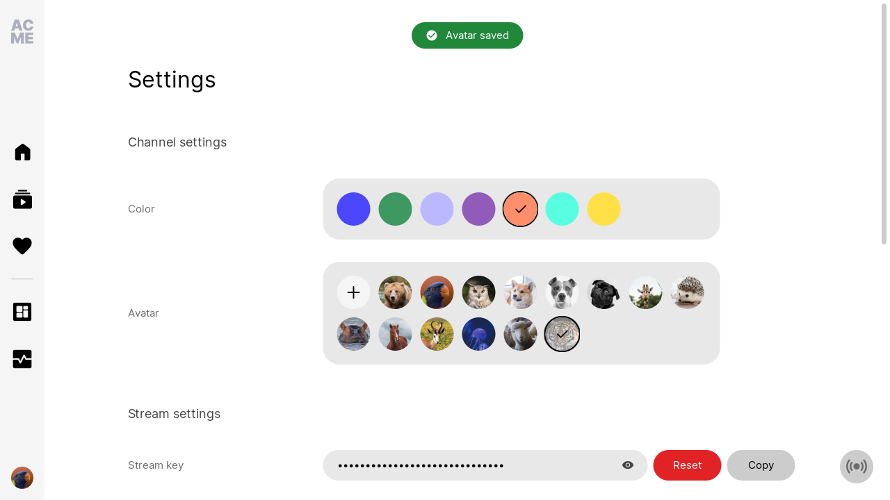
Task: Choose the blue color swatch
Action: point(353,209)
